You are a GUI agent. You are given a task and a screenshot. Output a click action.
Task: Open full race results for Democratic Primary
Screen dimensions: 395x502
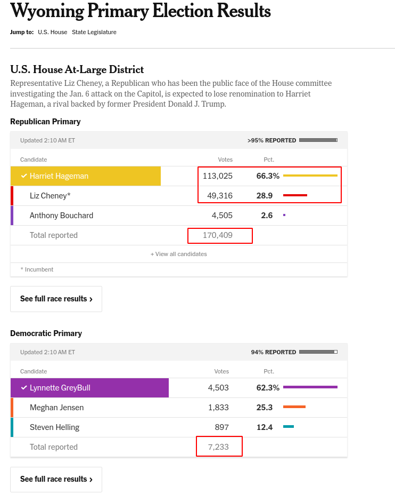(56, 479)
